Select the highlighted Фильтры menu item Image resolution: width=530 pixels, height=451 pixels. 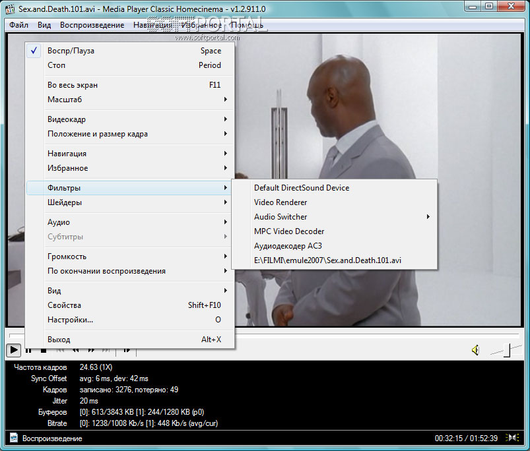(x=129, y=188)
